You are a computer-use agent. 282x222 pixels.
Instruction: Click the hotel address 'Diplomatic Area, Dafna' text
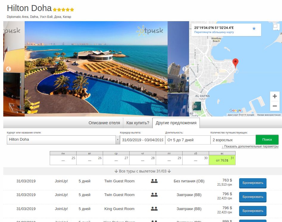(39, 17)
